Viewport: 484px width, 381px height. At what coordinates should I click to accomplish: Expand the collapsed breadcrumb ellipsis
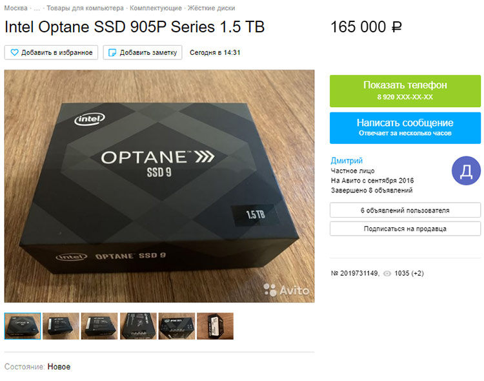37,8
